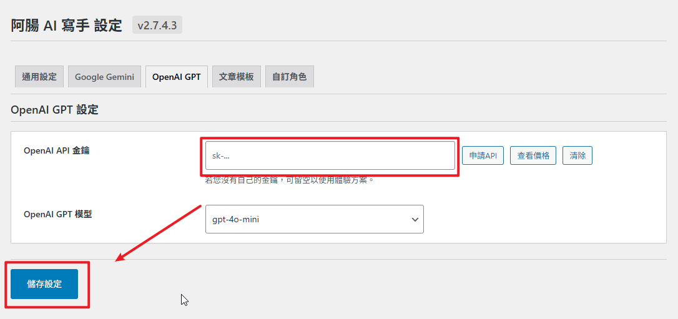The width and height of the screenshot is (678, 319).
Task: Click the sk-... placeholder text
Action: click(x=222, y=155)
